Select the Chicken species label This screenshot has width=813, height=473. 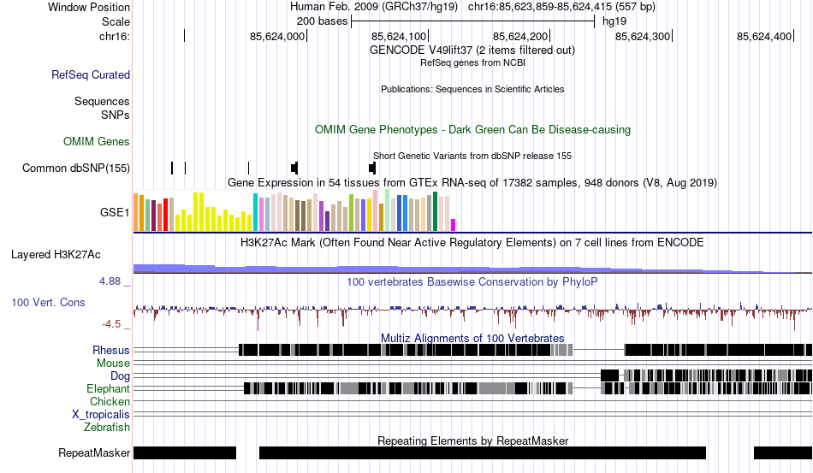click(x=110, y=401)
